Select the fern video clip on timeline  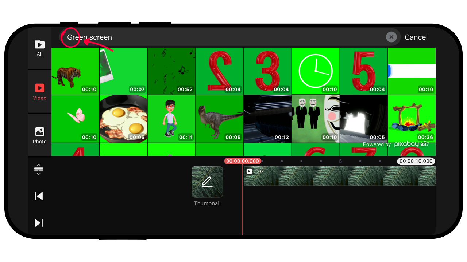[x=340, y=176]
